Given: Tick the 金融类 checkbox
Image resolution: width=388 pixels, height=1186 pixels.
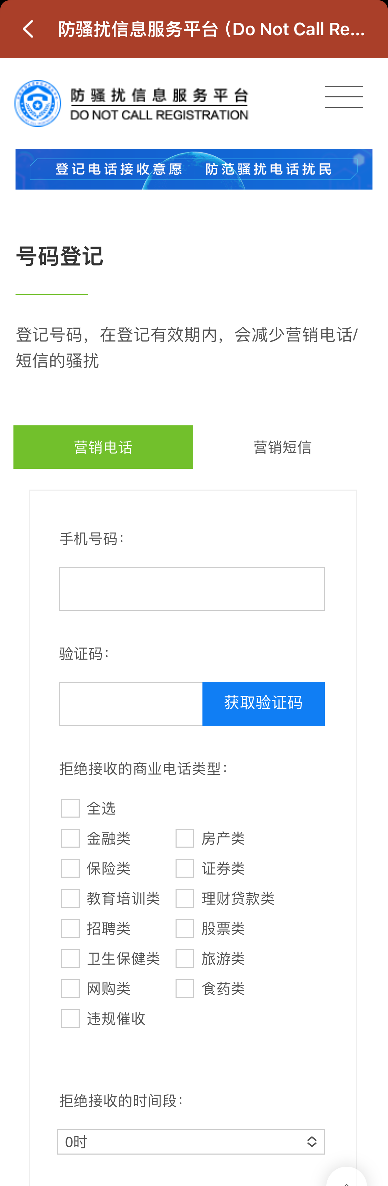Looking at the screenshot, I should [x=70, y=838].
